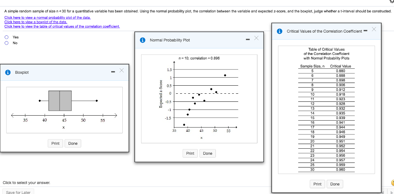This screenshot has width=394, height=194.
Task: Click the critical value 0.918 cell
Action: tap(341, 95)
